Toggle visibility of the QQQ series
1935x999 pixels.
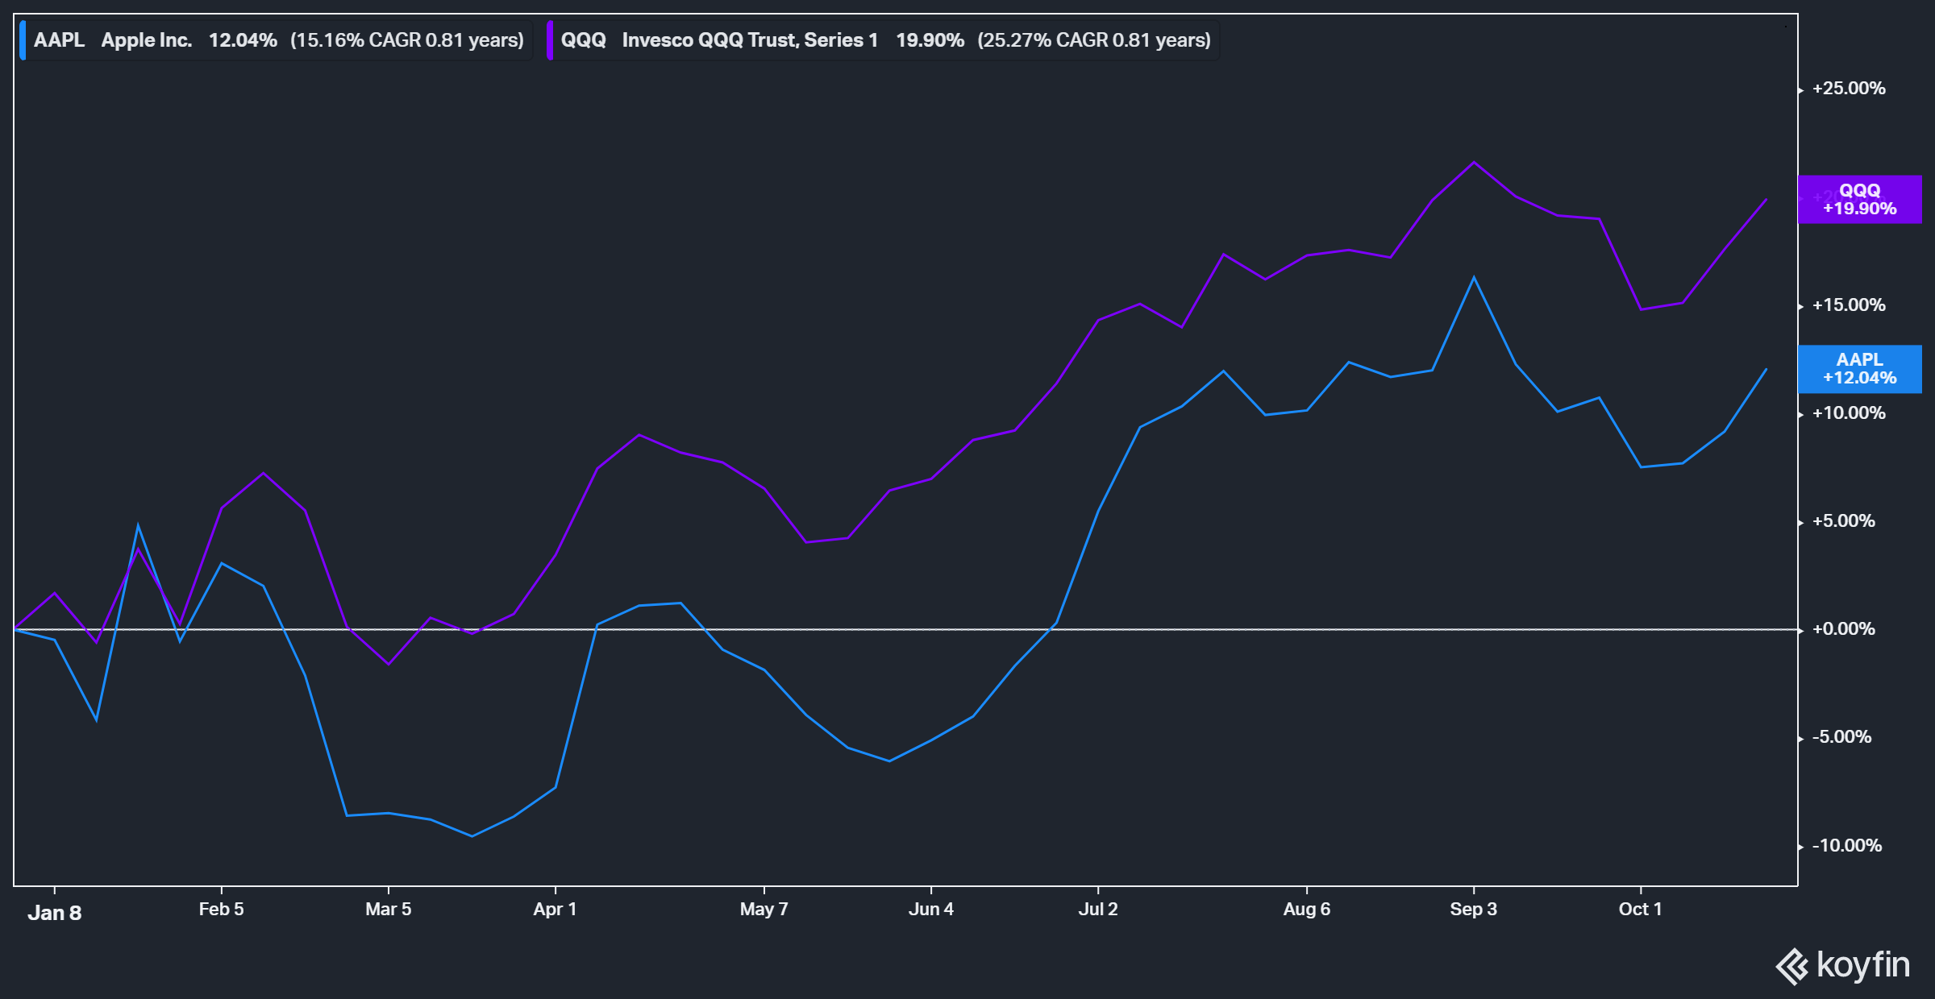point(879,39)
